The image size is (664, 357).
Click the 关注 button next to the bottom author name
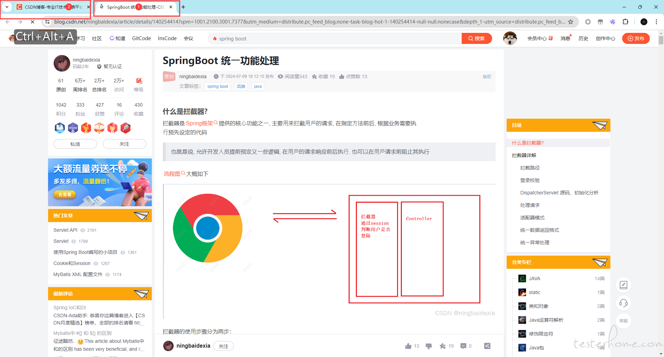223,346
